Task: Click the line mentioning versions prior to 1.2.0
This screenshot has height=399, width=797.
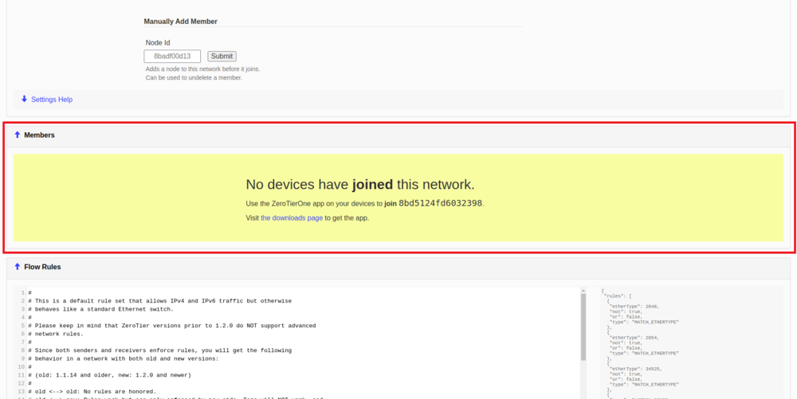Action: tap(175, 326)
